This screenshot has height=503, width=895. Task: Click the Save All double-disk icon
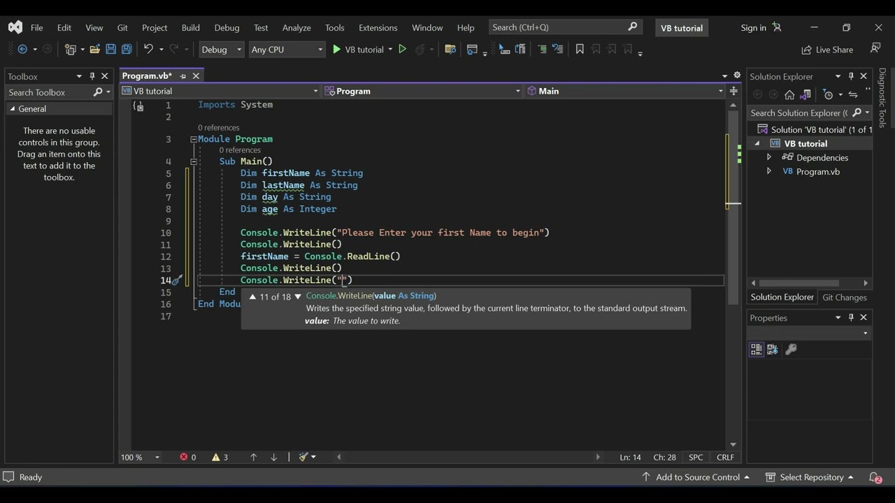127,50
